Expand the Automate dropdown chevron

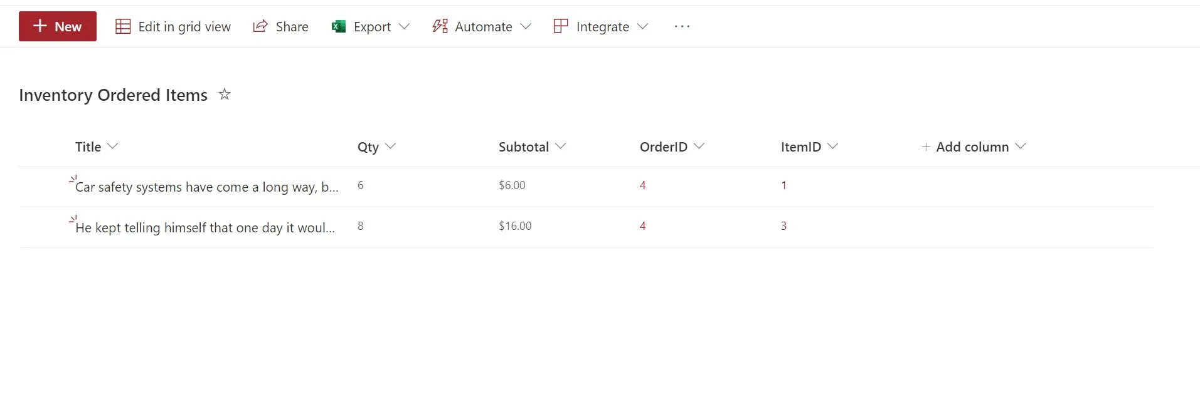click(526, 26)
